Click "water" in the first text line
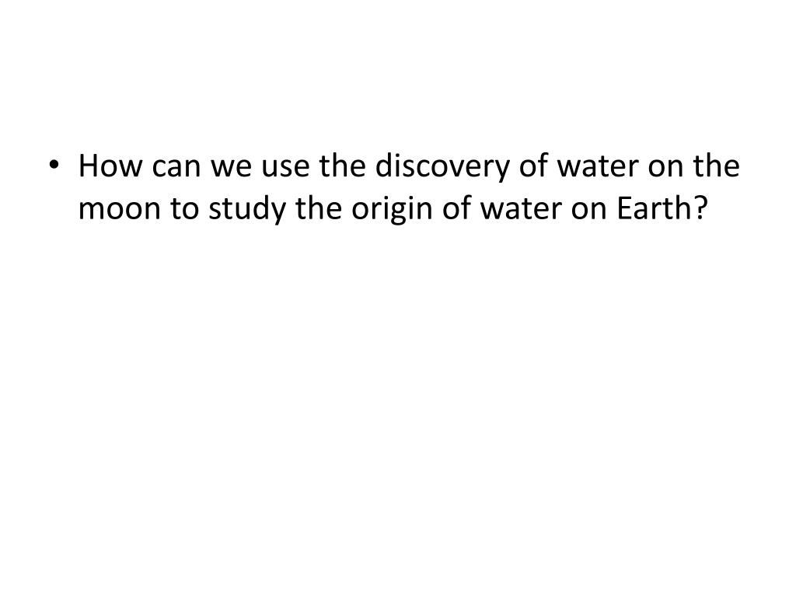 598,166
